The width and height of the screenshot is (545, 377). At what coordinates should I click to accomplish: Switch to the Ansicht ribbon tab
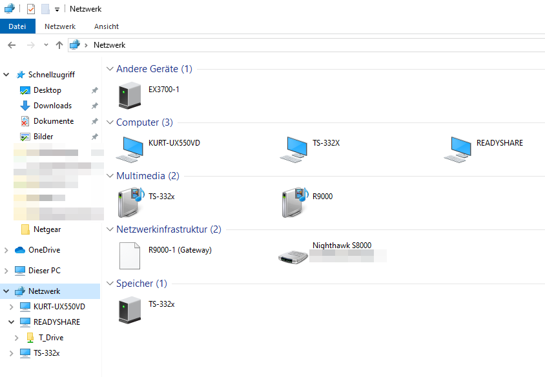[x=107, y=26]
